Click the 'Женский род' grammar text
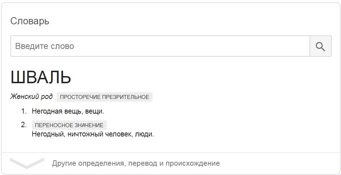 [31, 96]
